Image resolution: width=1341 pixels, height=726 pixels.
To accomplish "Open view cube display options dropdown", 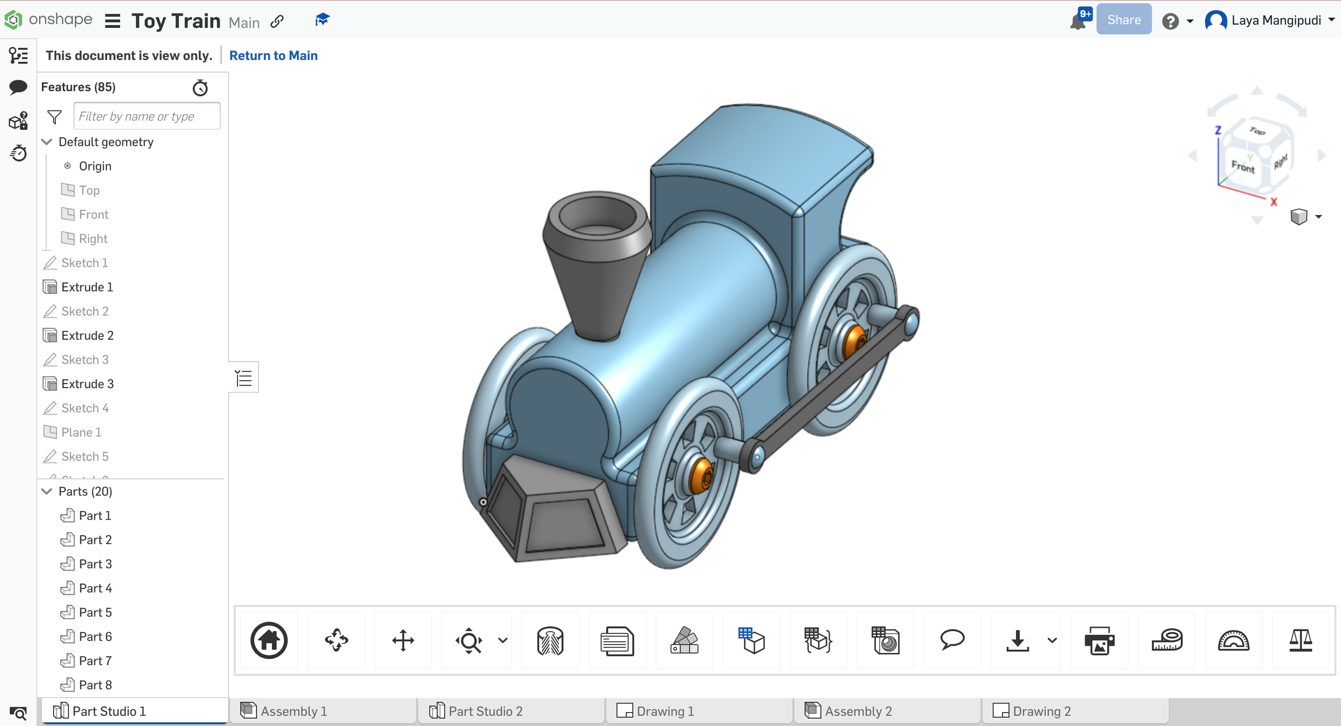I will pyautogui.click(x=1318, y=217).
